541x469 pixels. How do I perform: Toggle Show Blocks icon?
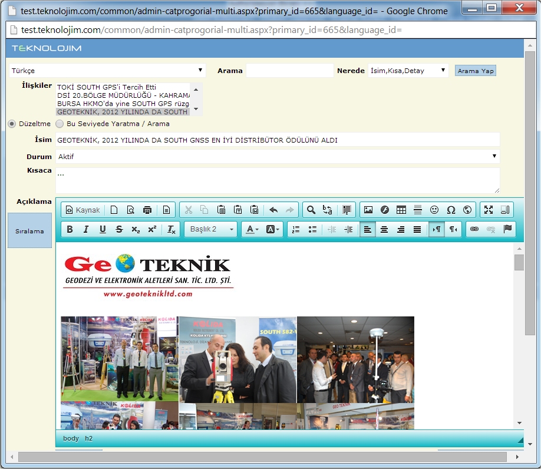(505, 210)
